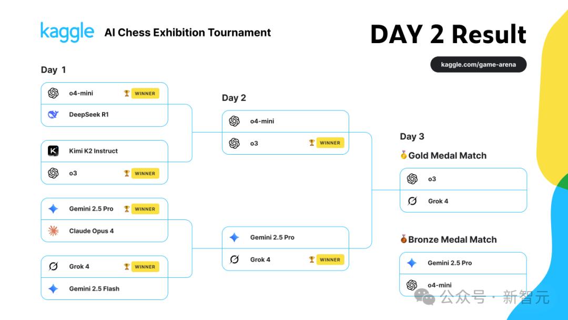Image resolution: width=568 pixels, height=320 pixels.
Task: Click the WINNER badge for Gemini 2.5 Pro
Action: click(145, 209)
